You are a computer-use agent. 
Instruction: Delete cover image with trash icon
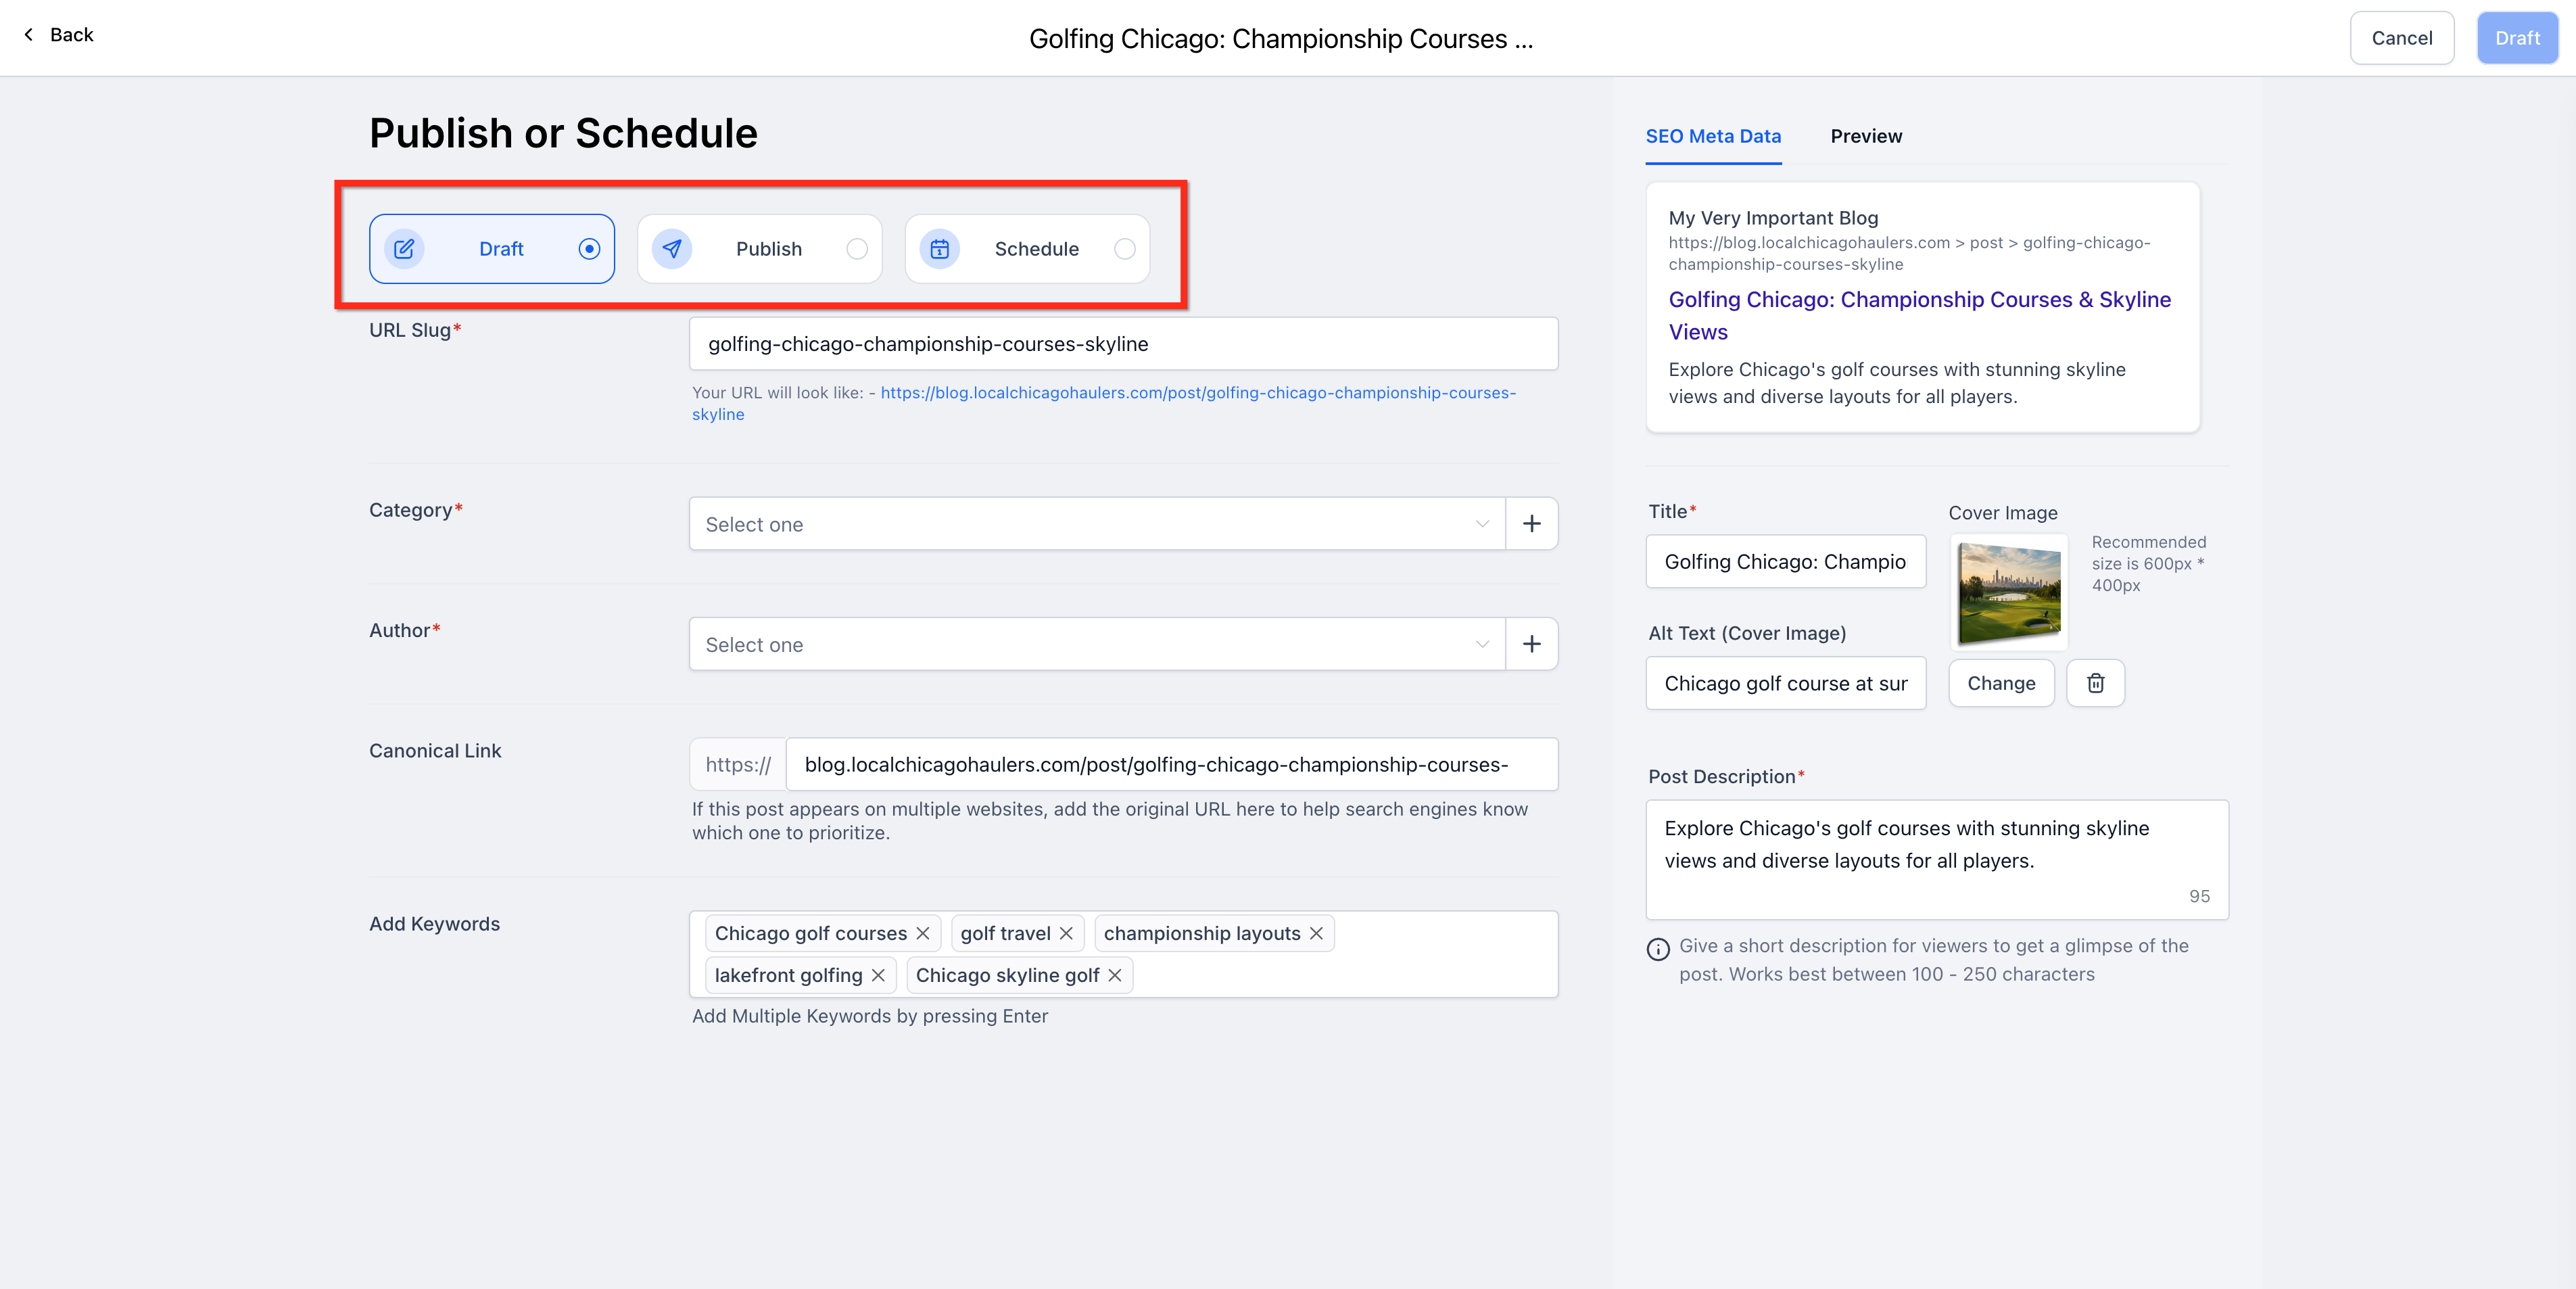[x=2095, y=683]
